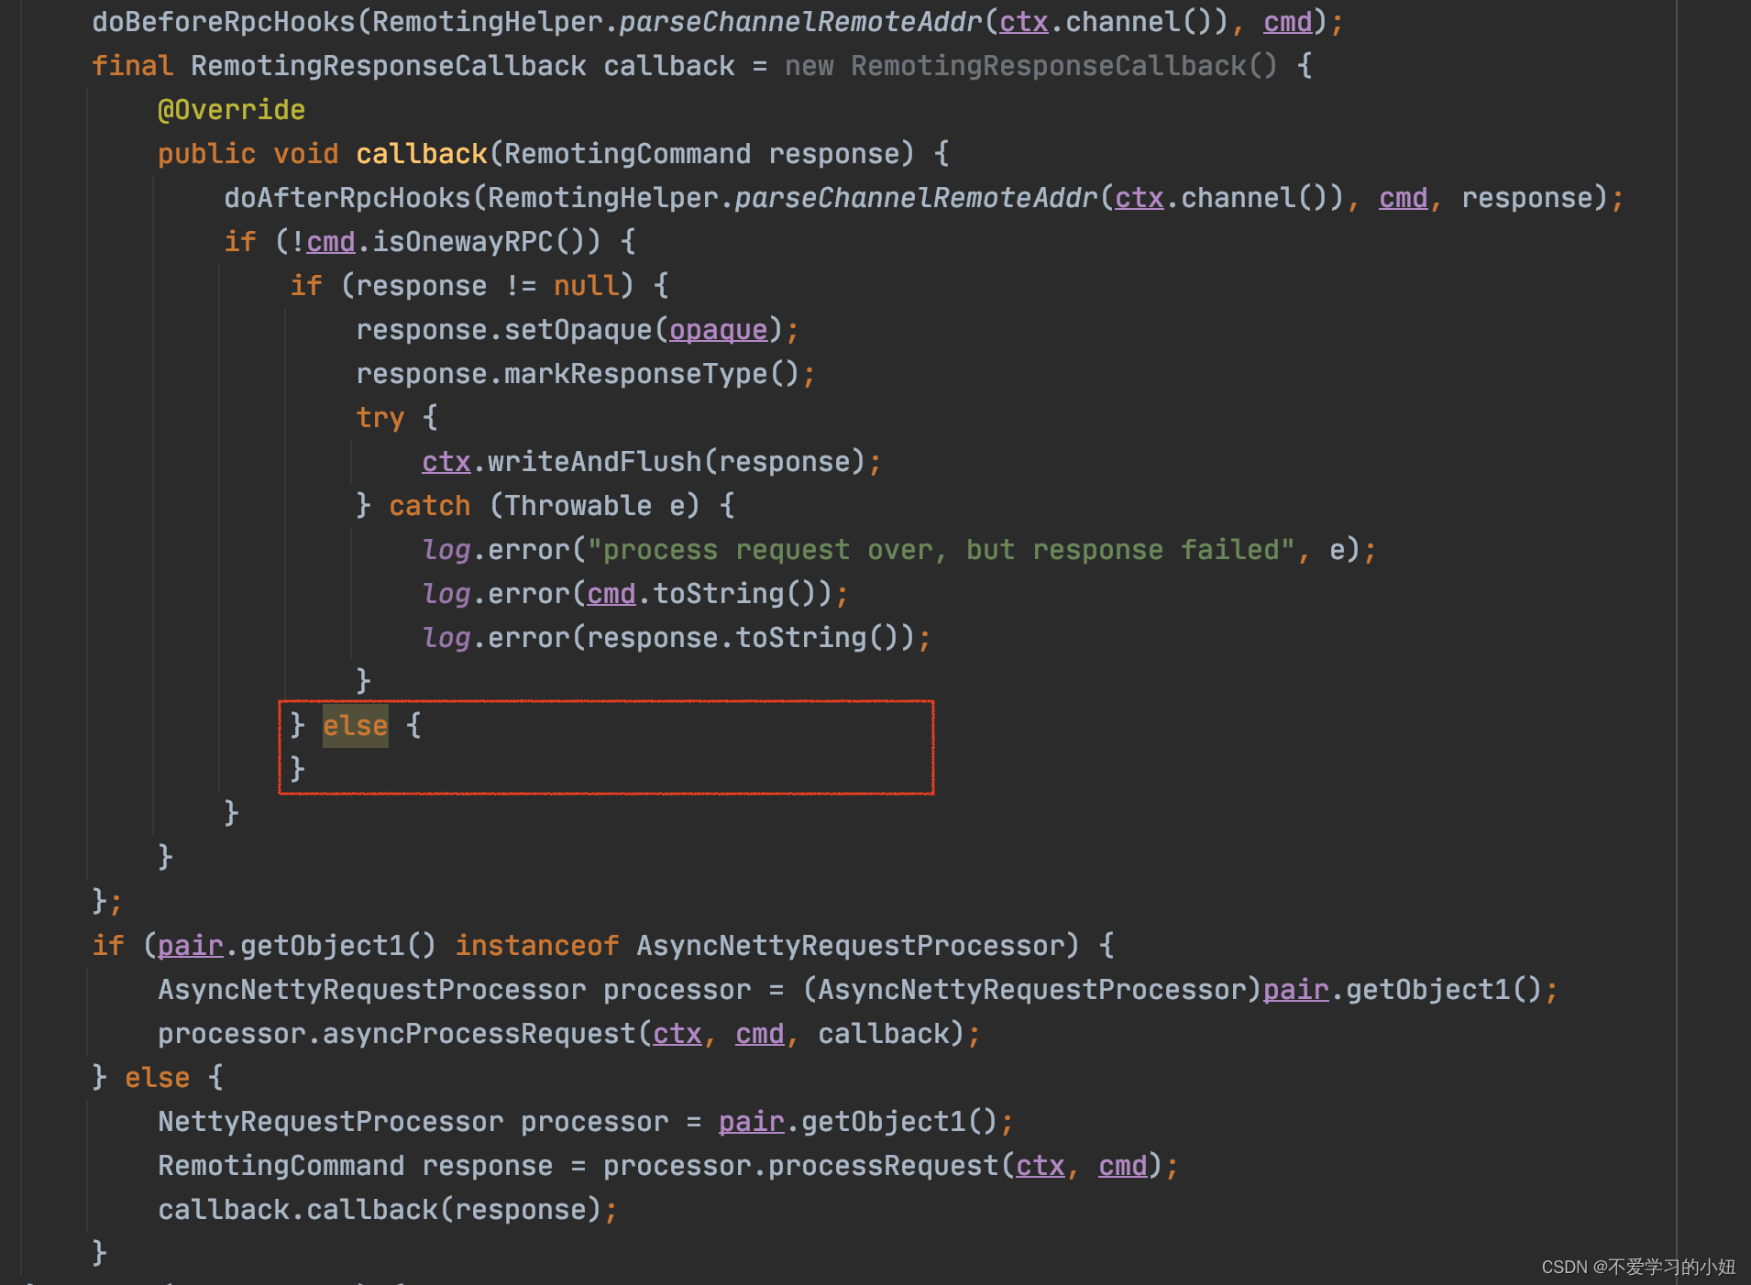Image resolution: width=1751 pixels, height=1285 pixels.
Task: Click the catch keyword
Action: (x=429, y=505)
